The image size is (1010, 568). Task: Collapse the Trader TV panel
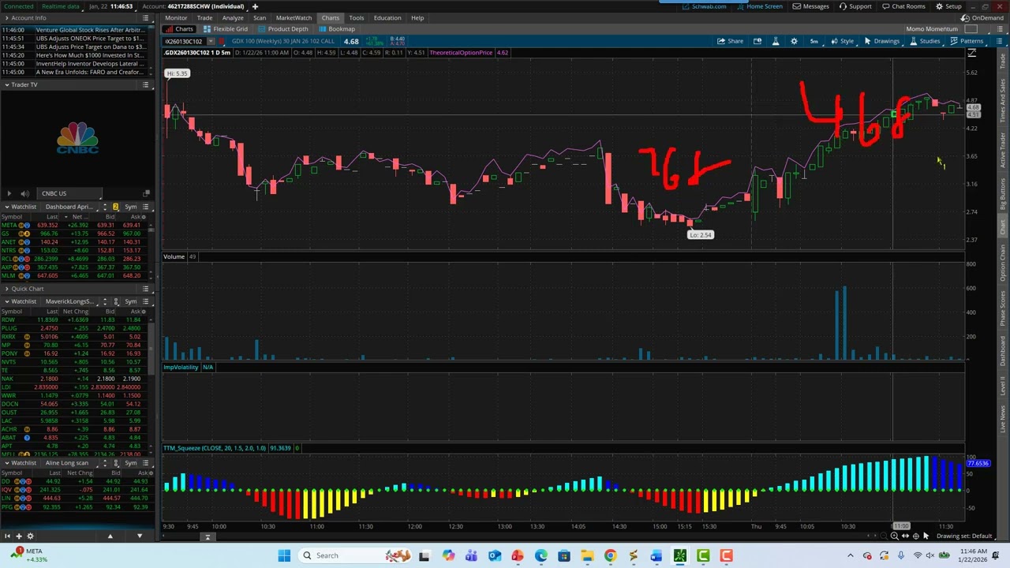(6, 84)
